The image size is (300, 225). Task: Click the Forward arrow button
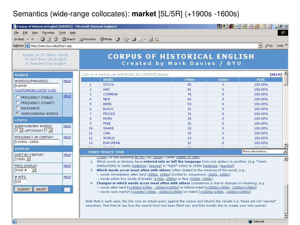pyautogui.click(x=33, y=39)
